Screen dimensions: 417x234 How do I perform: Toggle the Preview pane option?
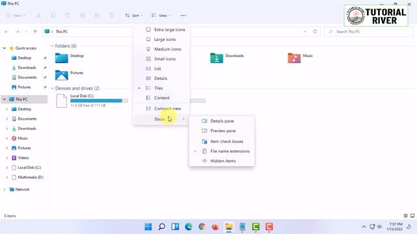pos(222,131)
